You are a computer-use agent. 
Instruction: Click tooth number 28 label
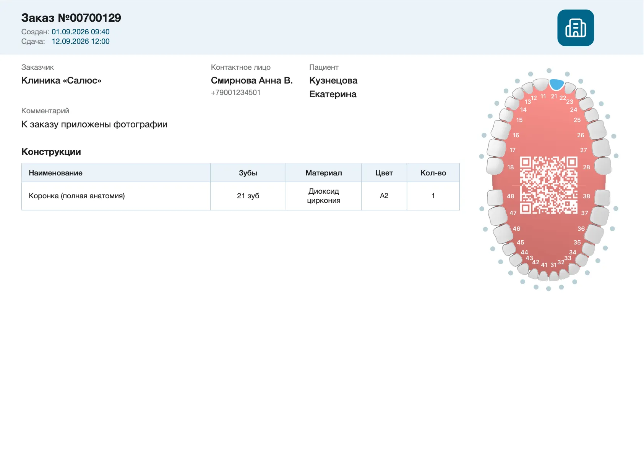(x=586, y=167)
